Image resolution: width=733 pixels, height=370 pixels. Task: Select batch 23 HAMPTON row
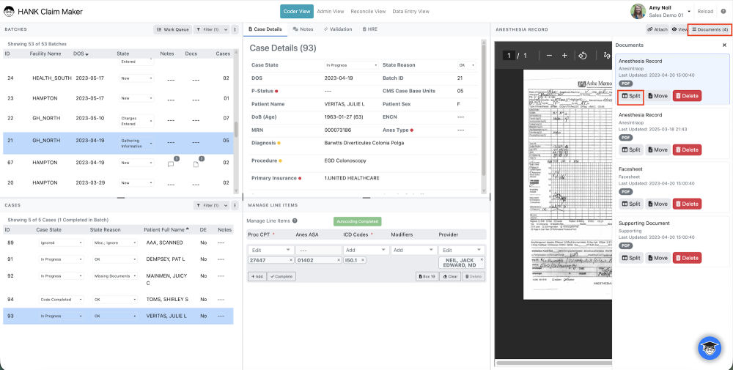[118, 99]
